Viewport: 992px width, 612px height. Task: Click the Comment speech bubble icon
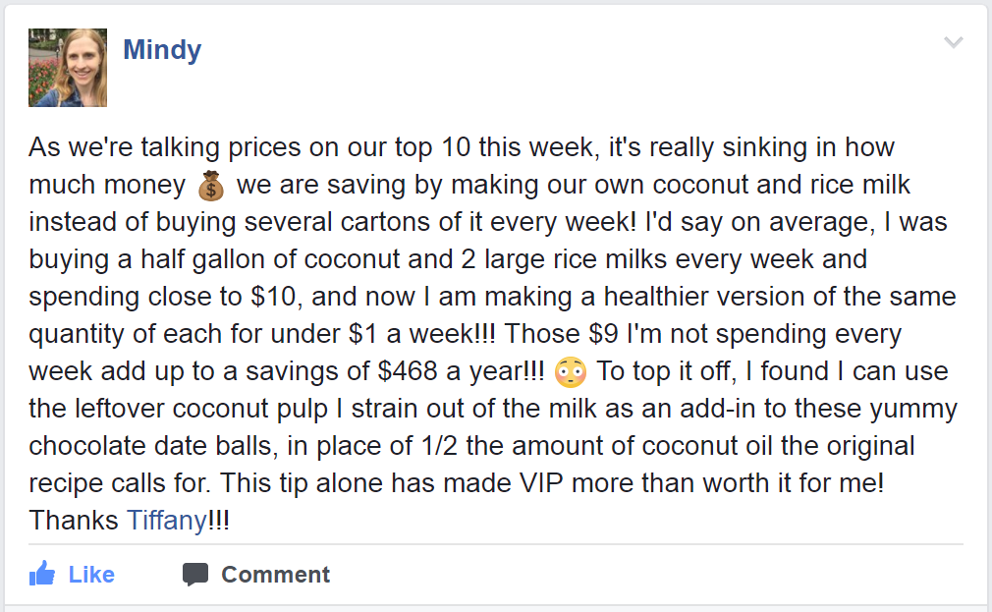click(x=195, y=575)
